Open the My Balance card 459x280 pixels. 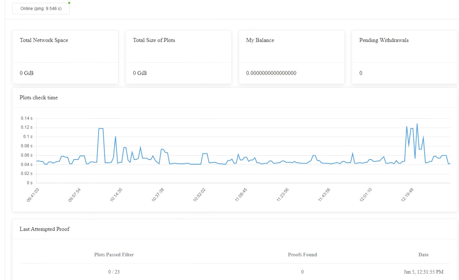pyautogui.click(x=292, y=57)
